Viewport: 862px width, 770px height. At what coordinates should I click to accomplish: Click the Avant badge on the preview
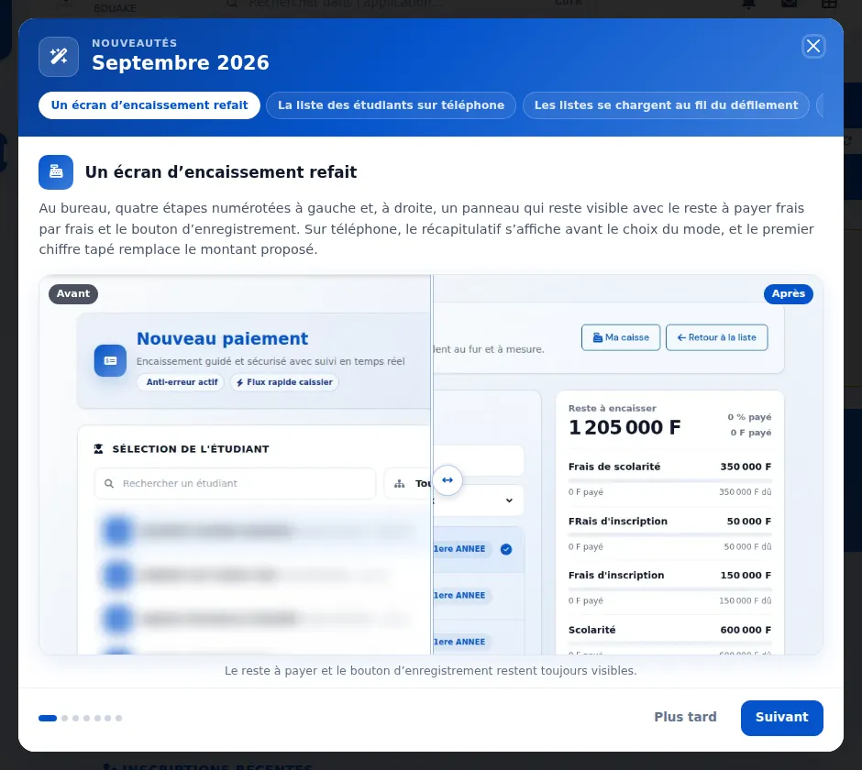(73, 294)
